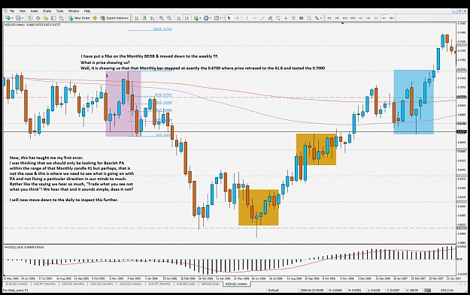Switch to the Candlesticks chart icon

click(x=144, y=18)
